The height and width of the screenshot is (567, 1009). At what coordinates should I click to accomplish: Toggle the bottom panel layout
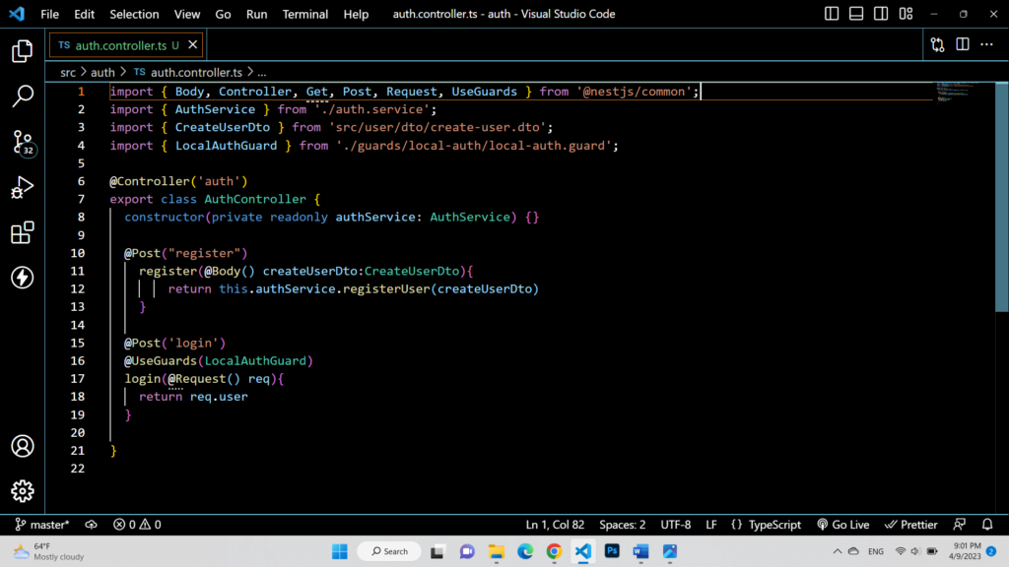pyautogui.click(x=856, y=14)
